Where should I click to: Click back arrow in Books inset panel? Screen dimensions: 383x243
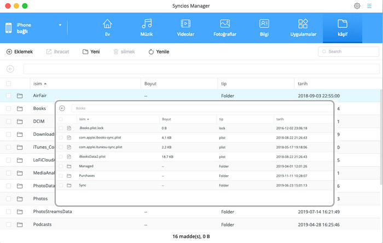(62, 108)
